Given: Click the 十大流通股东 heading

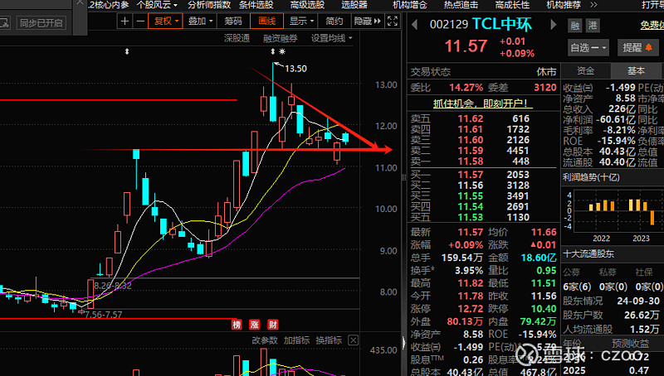Looking at the screenshot, I should (x=588, y=254).
